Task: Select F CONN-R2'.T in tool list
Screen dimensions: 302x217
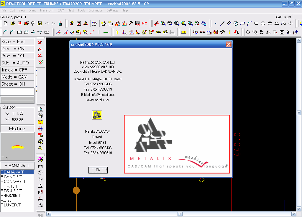Action: pyautogui.click(x=17, y=181)
